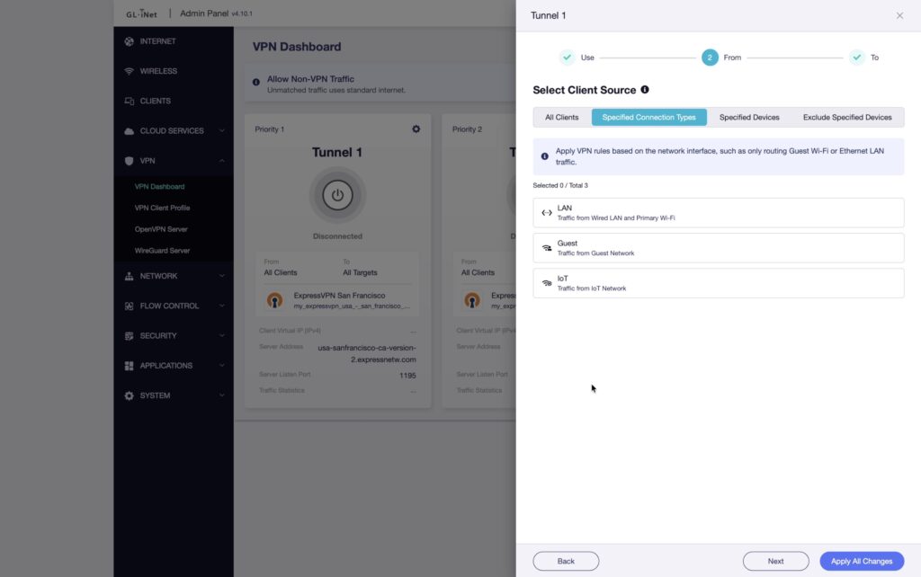This screenshot has width=921, height=577.
Task: Click Apply All Changes button
Action: (x=862, y=561)
